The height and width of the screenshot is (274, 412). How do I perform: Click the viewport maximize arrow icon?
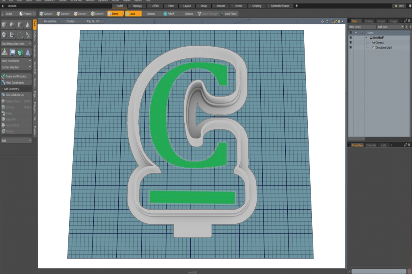pos(336,21)
